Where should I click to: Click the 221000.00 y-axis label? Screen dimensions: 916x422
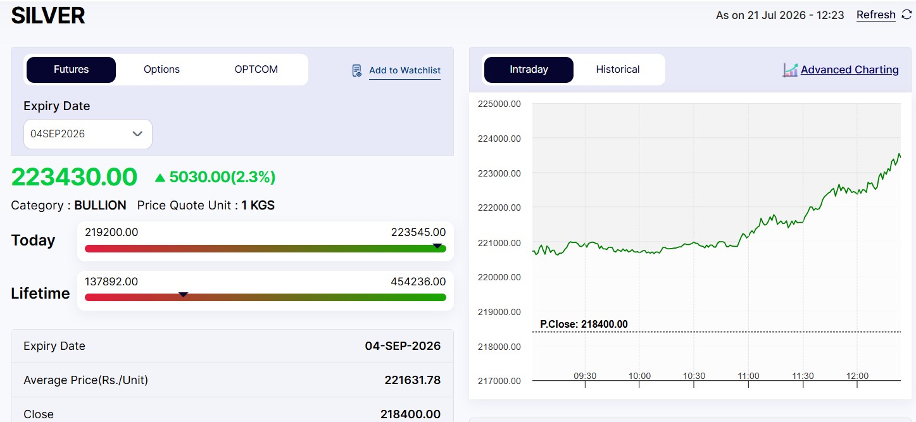498,242
